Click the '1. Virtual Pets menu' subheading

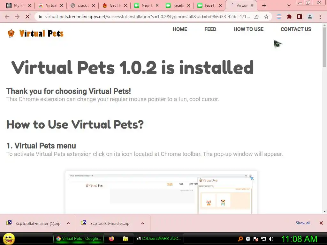tap(41, 146)
